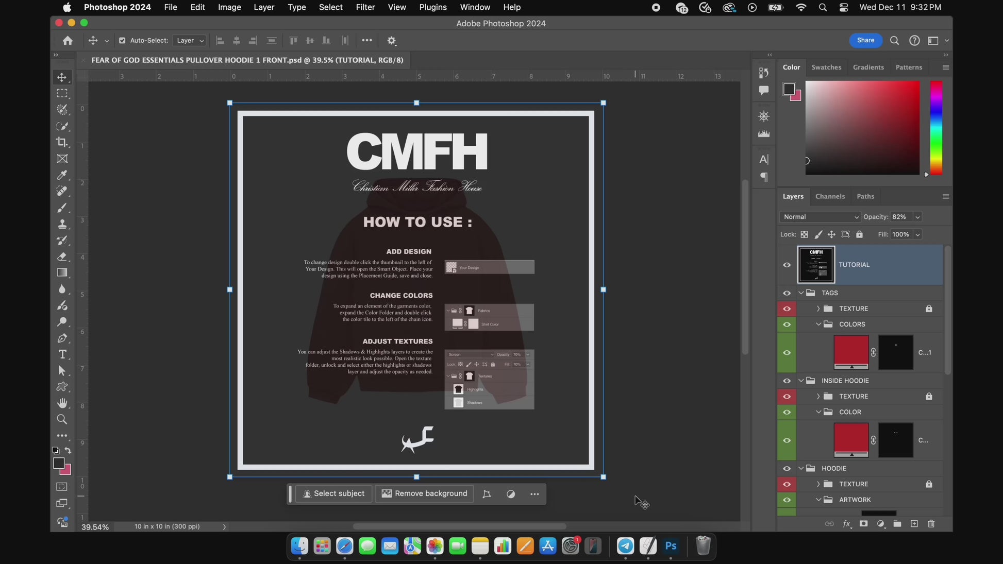Open the Filter menu
The width and height of the screenshot is (1003, 564).
(365, 7)
